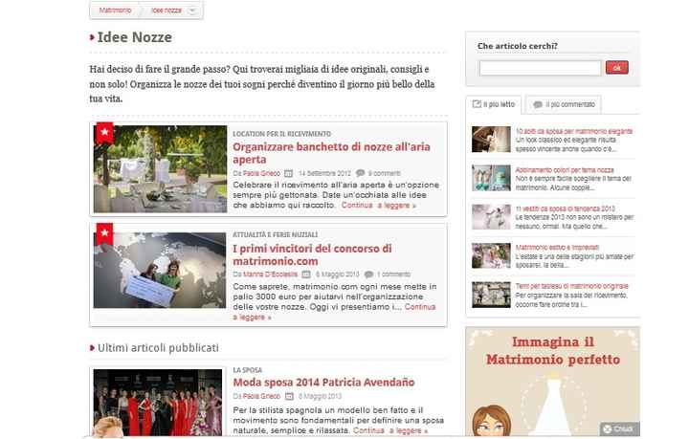The image size is (689, 439).
Task: Click the Il più letto tab icon
Action: [477, 104]
